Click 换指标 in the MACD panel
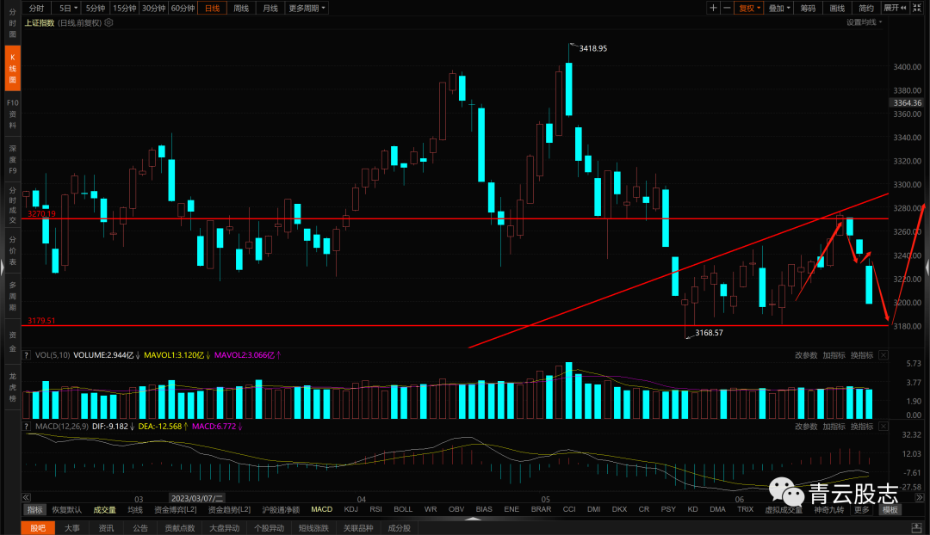The height and width of the screenshot is (535, 930). tap(862, 426)
